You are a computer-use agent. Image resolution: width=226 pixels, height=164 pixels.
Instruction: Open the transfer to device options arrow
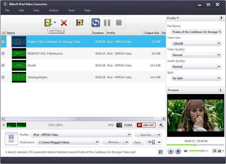[x=159, y=142]
